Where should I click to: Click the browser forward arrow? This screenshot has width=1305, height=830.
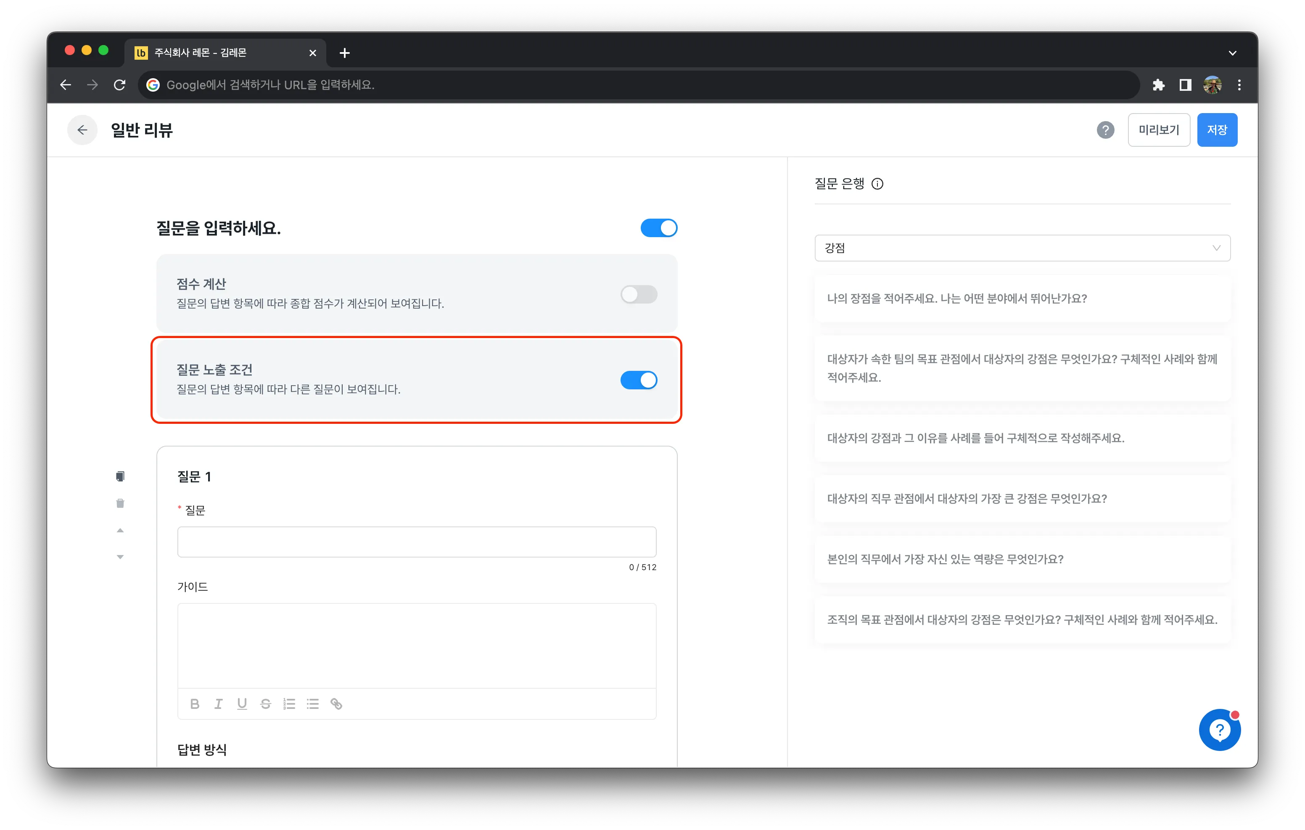click(x=92, y=85)
